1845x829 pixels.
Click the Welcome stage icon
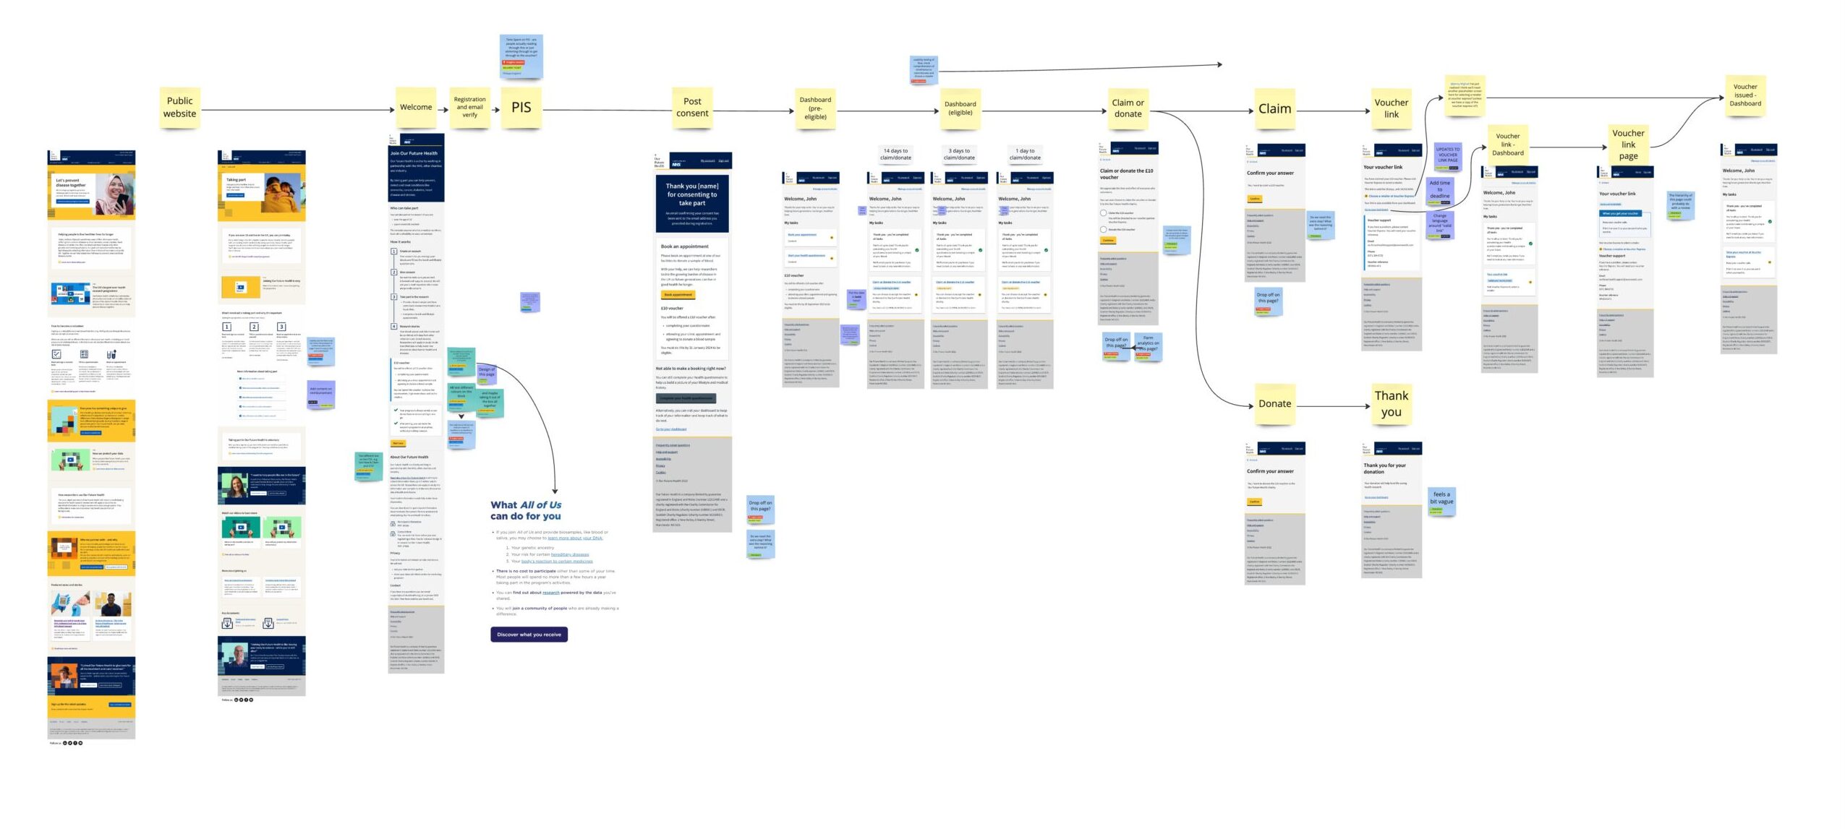415,107
